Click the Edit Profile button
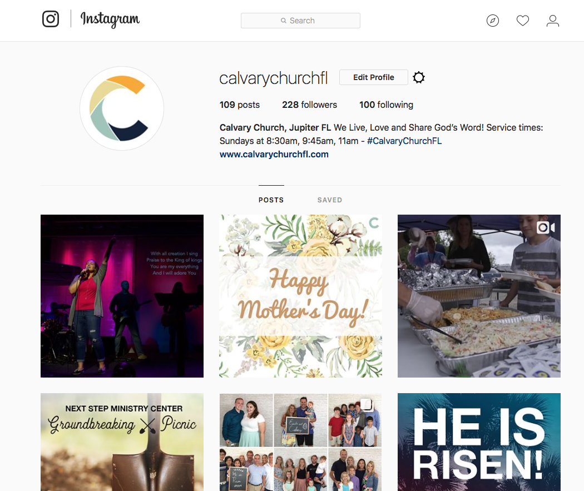 pyautogui.click(x=374, y=77)
